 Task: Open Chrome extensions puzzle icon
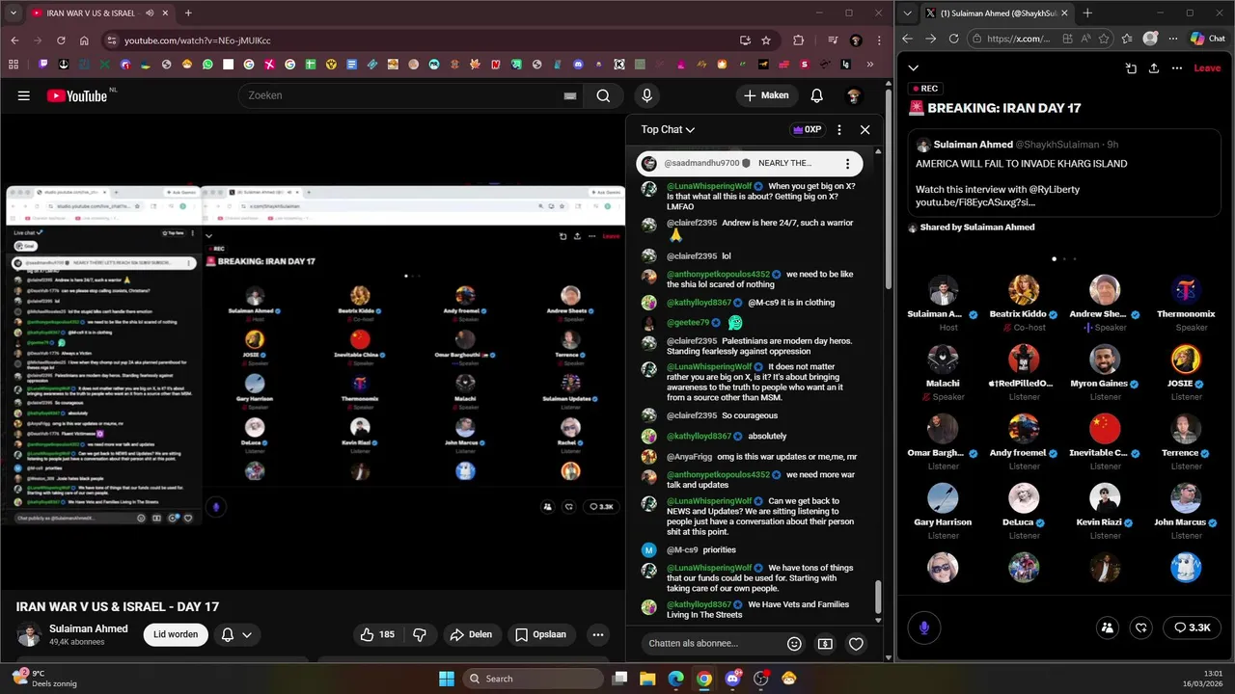798,40
